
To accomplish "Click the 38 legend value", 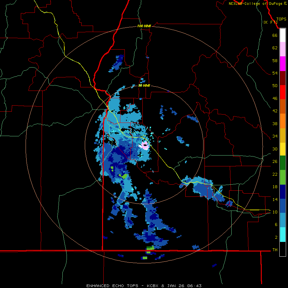I will 275,124.
